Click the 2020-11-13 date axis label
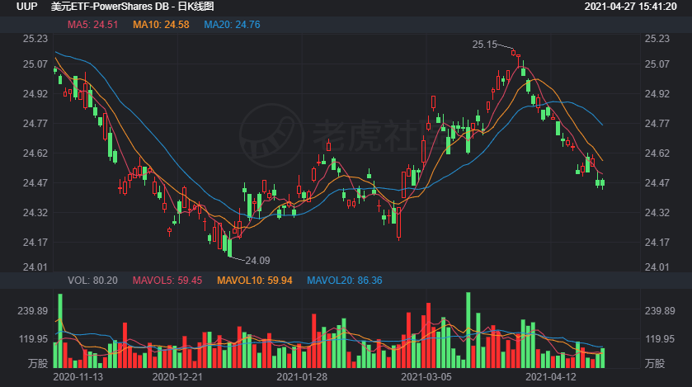This screenshot has height=387, width=692. click(78, 377)
